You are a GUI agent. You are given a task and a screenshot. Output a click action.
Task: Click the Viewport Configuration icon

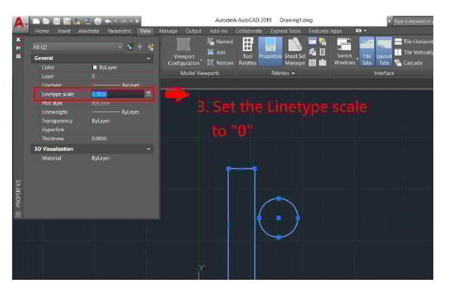pos(183,52)
